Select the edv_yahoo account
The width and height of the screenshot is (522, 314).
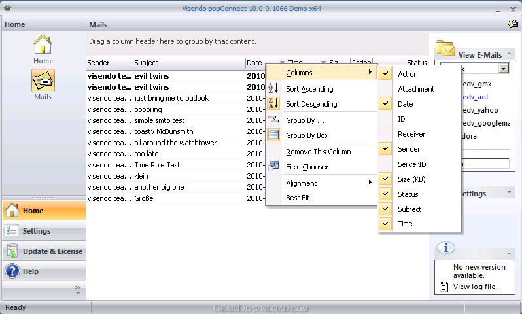tap(480, 110)
